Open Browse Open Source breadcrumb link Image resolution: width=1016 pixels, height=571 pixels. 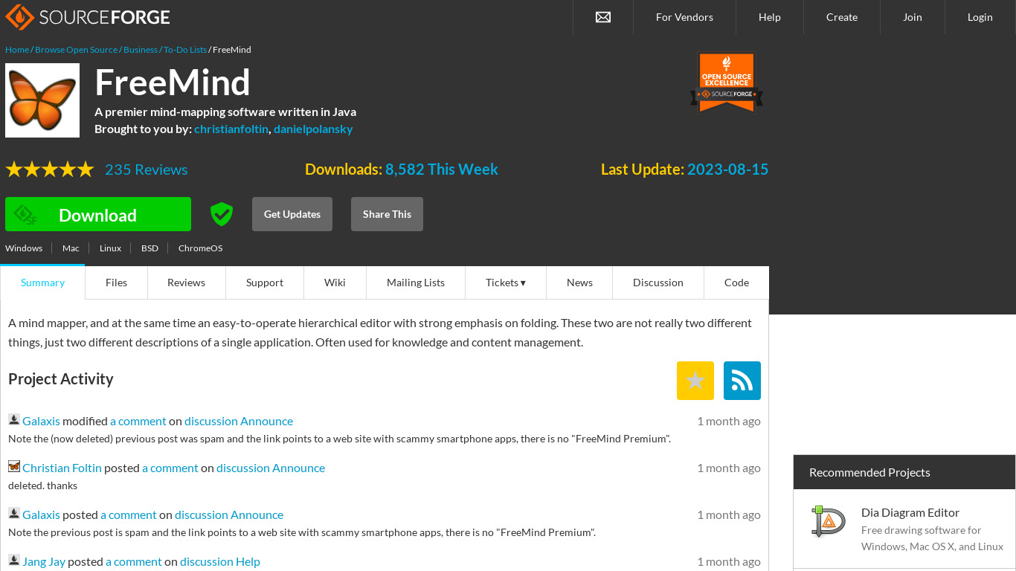click(x=76, y=50)
